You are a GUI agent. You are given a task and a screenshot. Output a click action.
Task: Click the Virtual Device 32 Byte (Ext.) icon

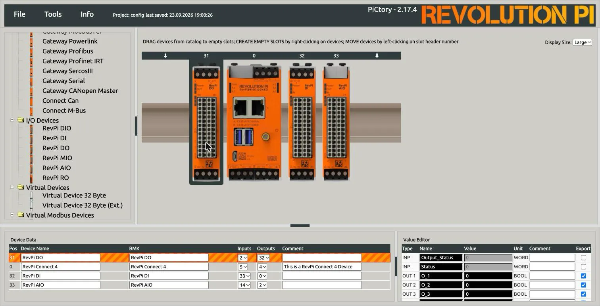pos(31,205)
